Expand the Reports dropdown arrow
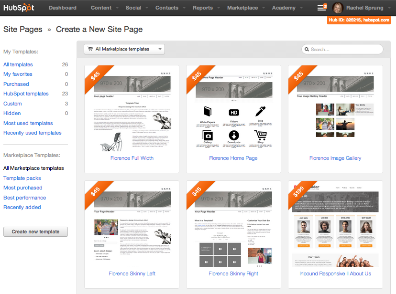The width and height of the screenshot is (396, 294). [x=219, y=8]
